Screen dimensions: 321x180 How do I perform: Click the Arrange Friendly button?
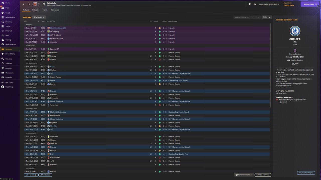tap(263, 175)
